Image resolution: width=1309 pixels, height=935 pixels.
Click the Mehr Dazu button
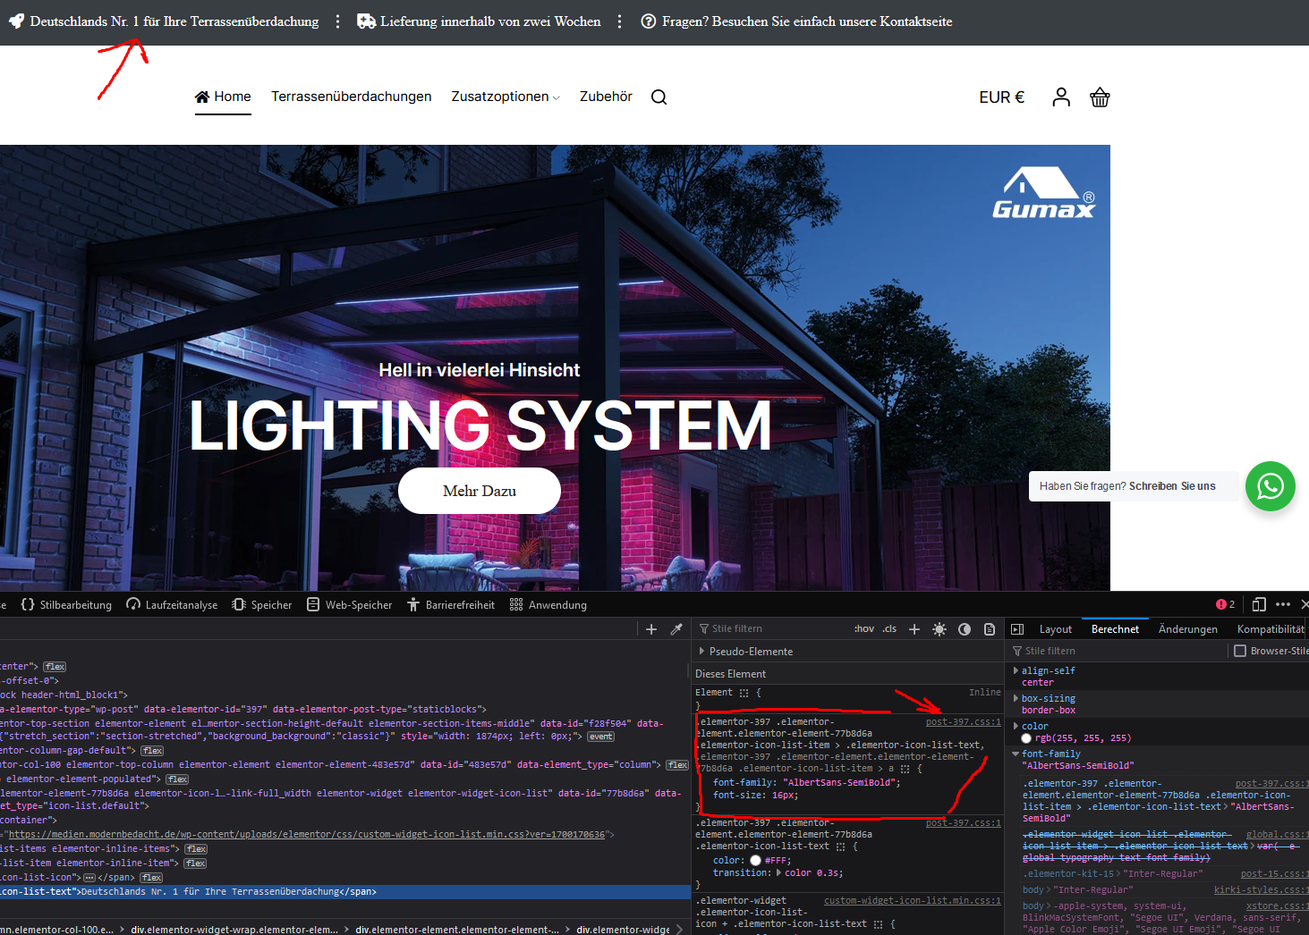(x=480, y=491)
